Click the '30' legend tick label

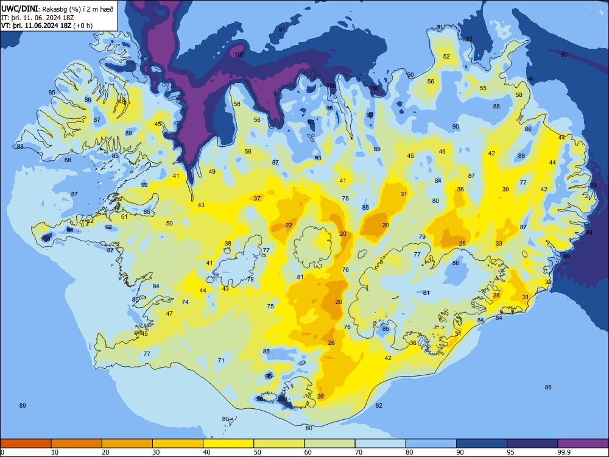point(156,452)
